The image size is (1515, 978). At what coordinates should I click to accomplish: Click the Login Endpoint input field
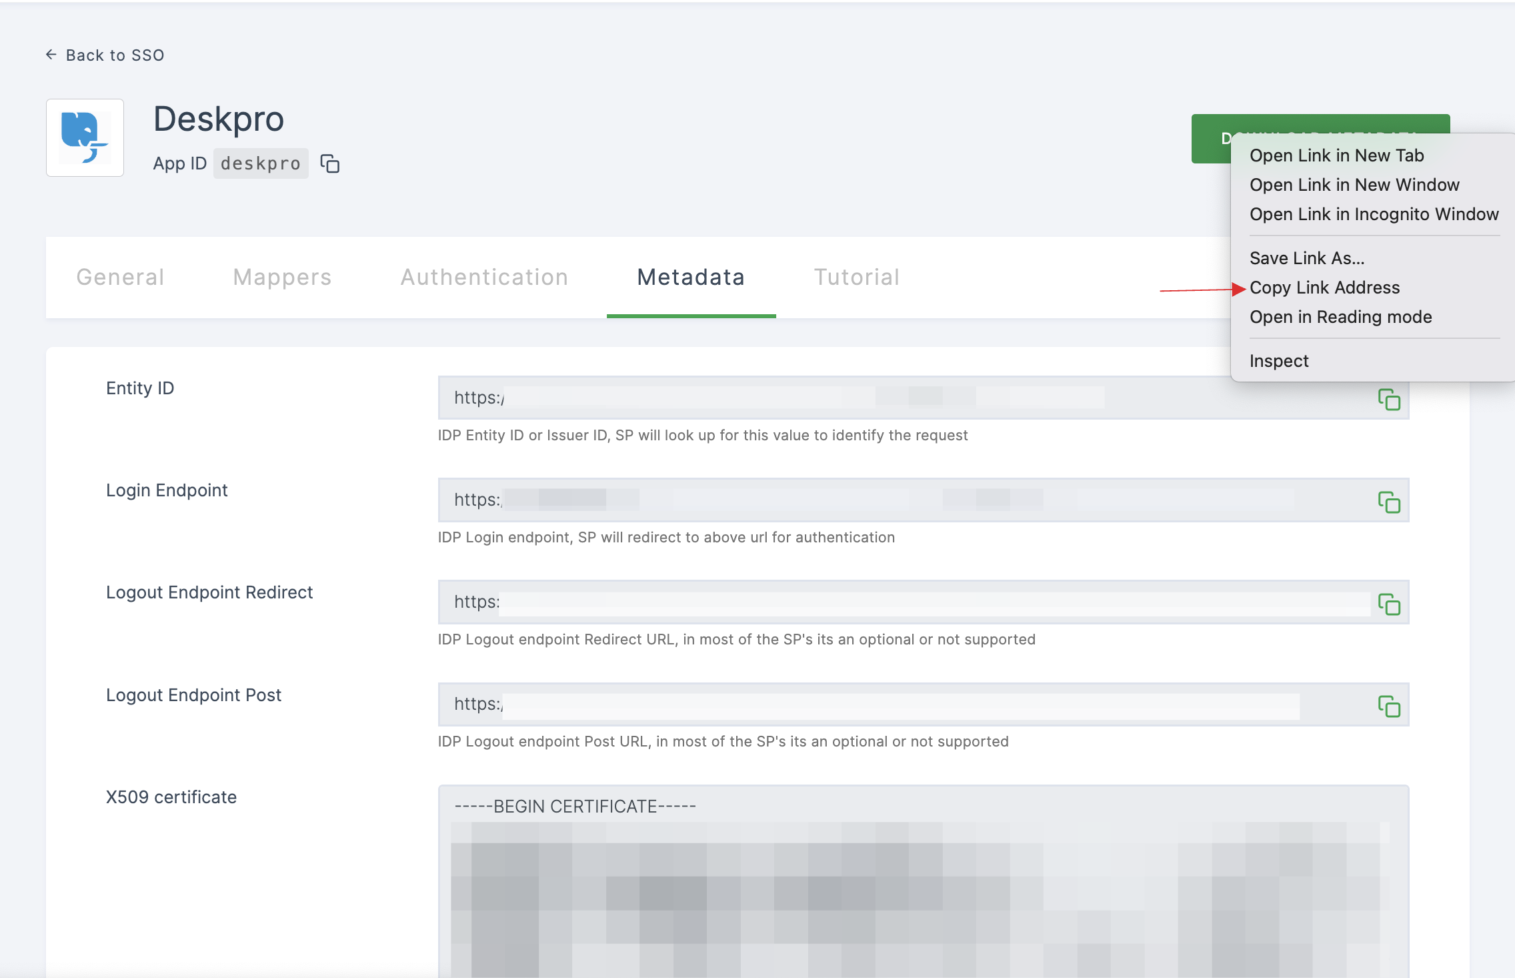click(x=924, y=500)
